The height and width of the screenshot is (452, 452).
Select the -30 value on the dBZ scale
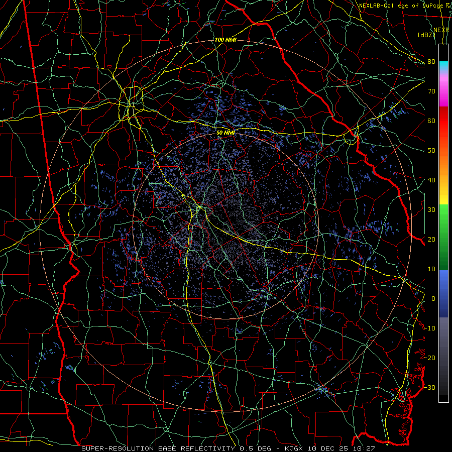[x=429, y=387]
